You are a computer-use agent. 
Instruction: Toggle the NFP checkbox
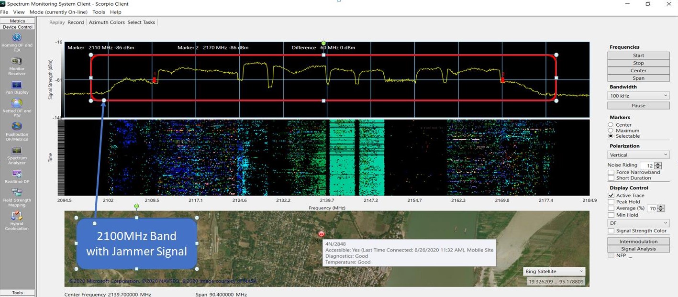point(611,255)
